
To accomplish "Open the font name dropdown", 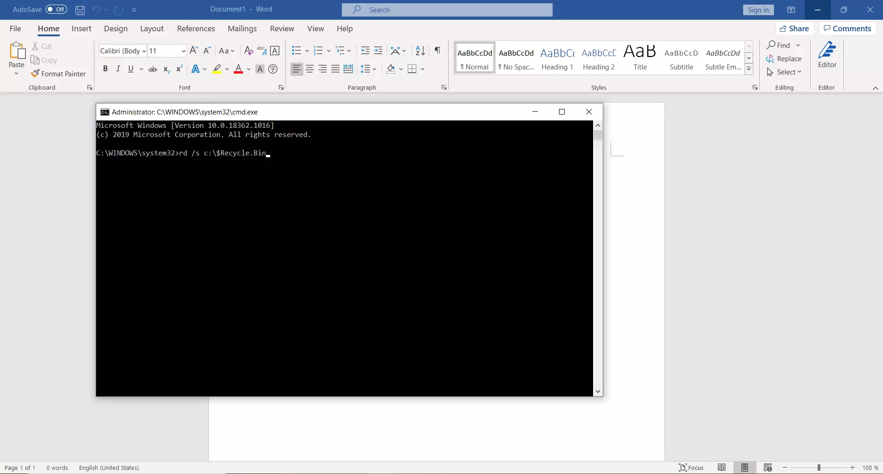I will tap(144, 51).
